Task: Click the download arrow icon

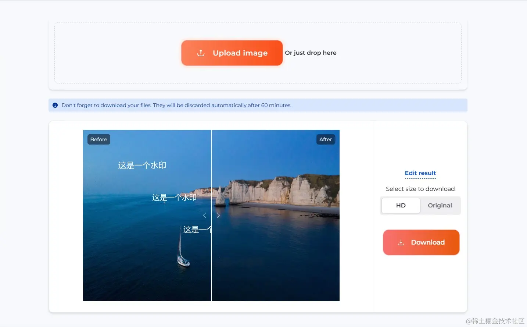Action: click(x=401, y=242)
